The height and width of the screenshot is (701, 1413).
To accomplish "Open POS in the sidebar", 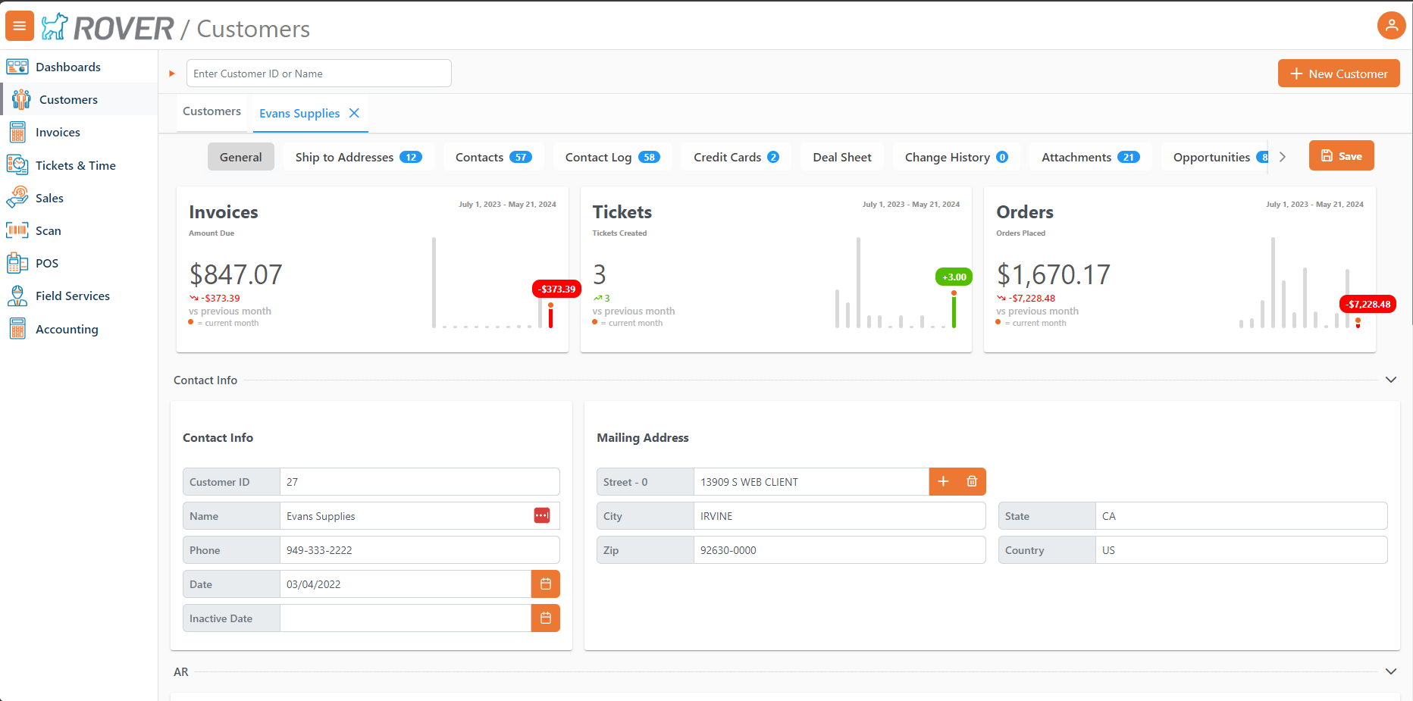I will coord(46,263).
